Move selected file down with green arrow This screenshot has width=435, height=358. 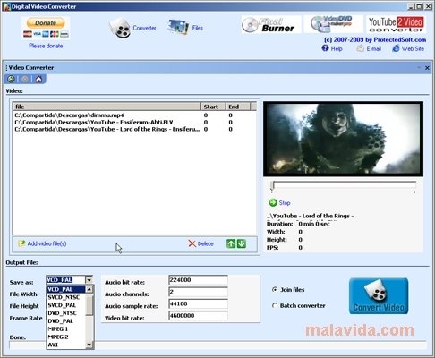242,243
